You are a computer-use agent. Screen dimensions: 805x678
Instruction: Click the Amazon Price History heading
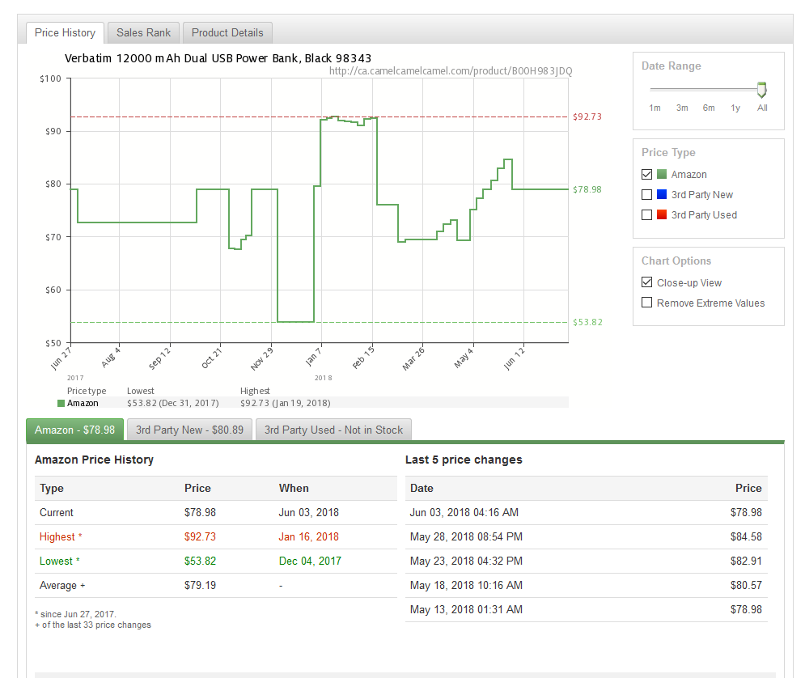(x=94, y=460)
